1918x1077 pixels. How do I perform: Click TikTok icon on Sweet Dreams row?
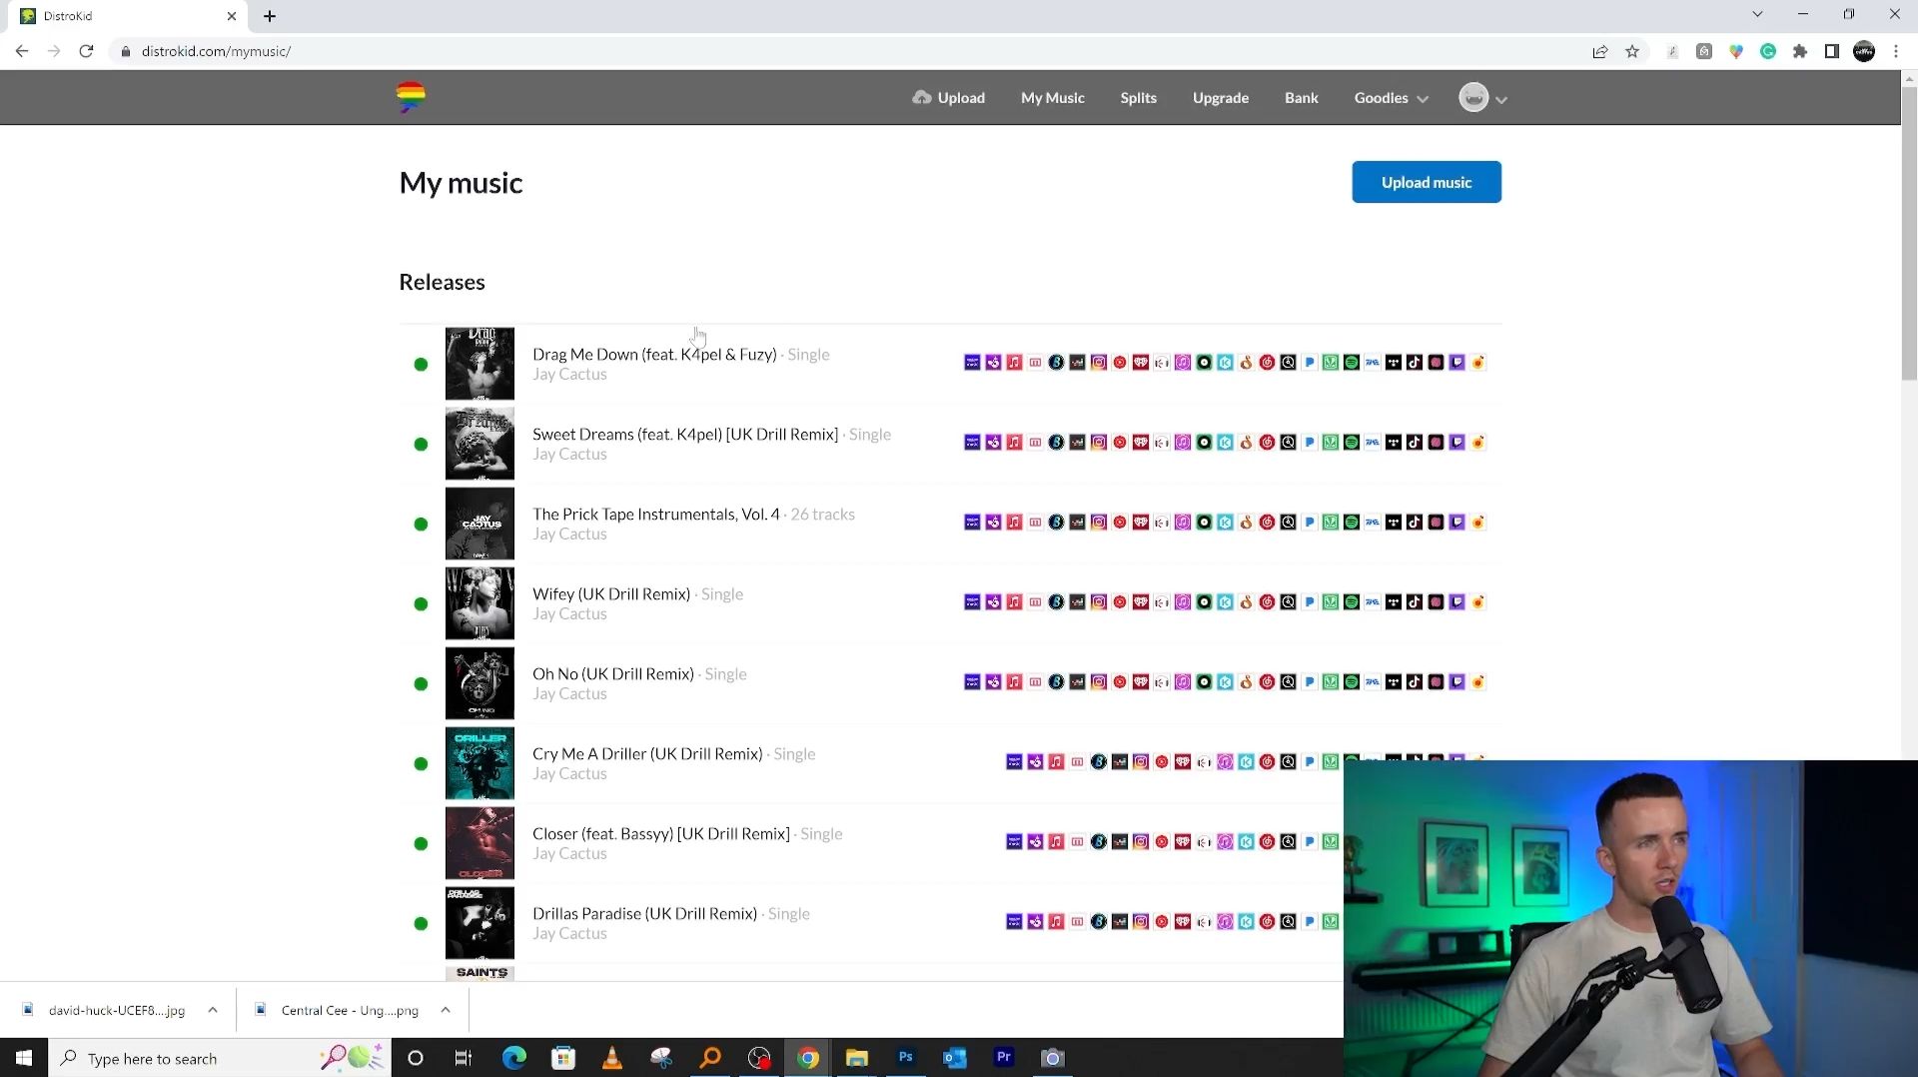1415,443
